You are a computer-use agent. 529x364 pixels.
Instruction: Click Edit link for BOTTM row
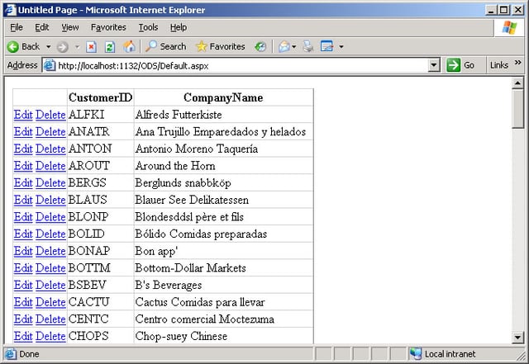[23, 268]
